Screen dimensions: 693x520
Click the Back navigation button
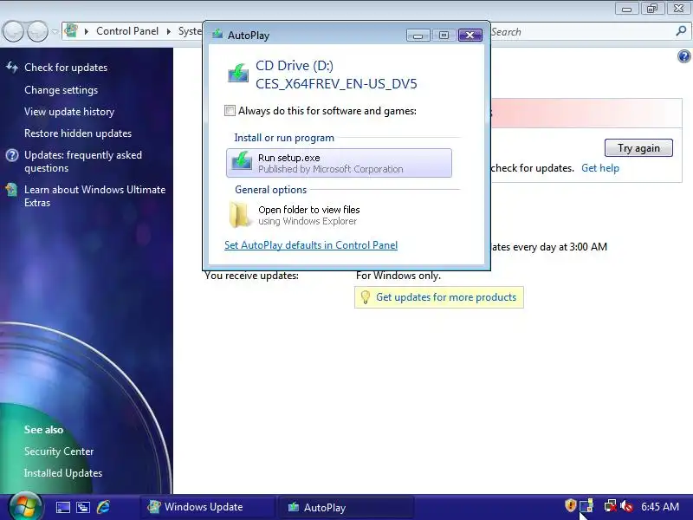(13, 31)
